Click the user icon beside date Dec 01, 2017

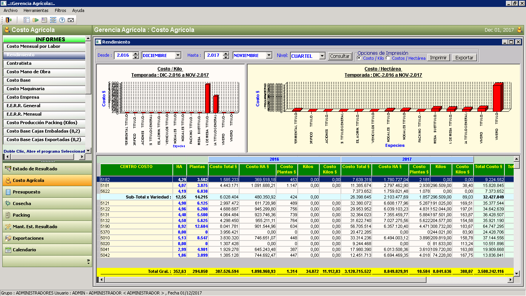(519, 30)
